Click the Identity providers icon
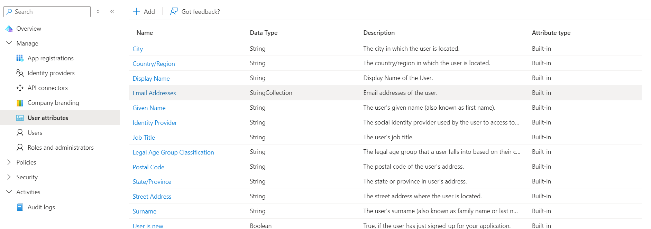Image resolution: width=651 pixels, height=229 pixels. point(20,73)
